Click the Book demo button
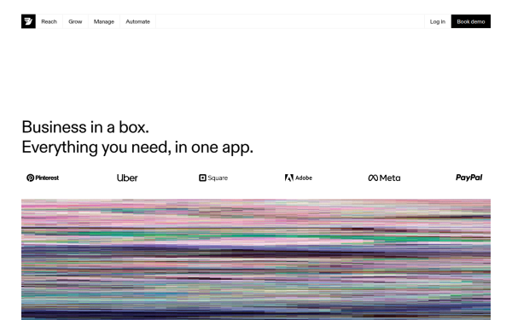 click(471, 21)
